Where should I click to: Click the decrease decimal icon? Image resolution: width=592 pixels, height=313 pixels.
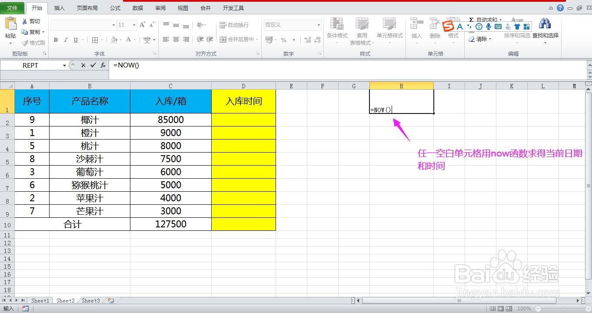318,40
